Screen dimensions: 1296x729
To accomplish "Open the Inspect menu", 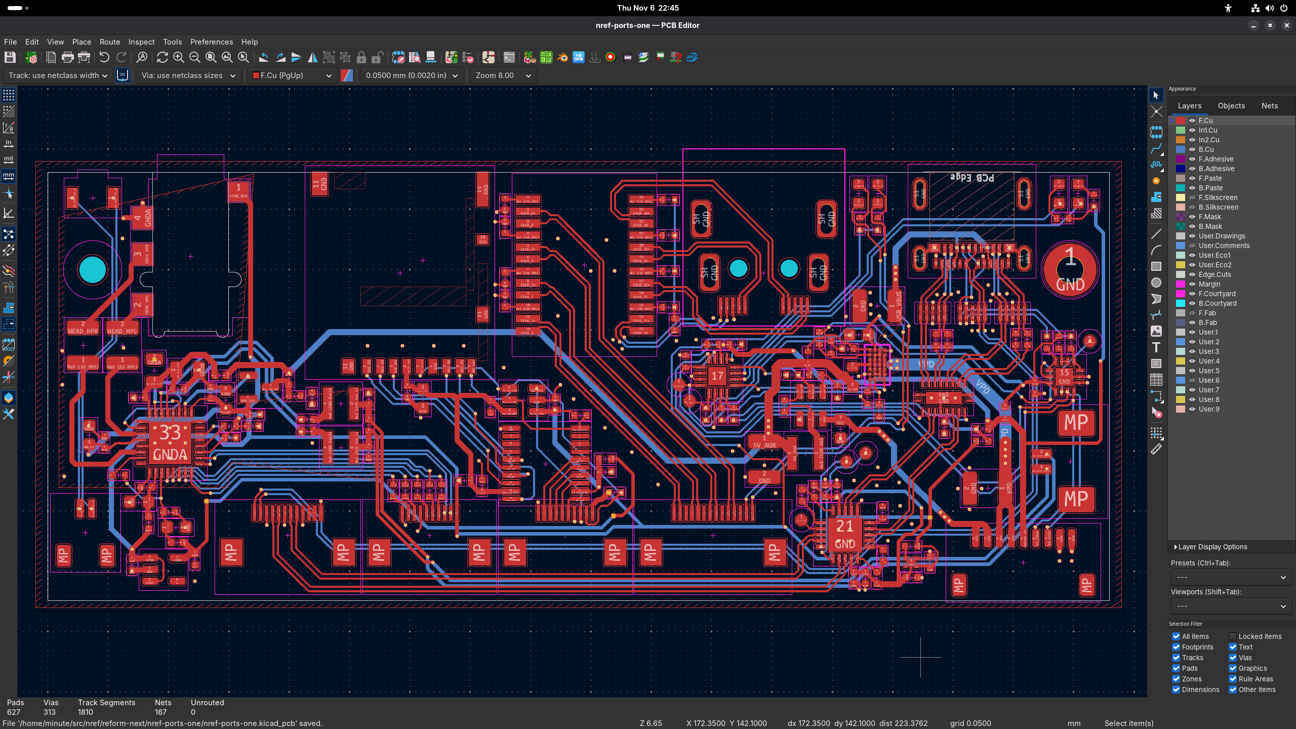I will (x=141, y=42).
